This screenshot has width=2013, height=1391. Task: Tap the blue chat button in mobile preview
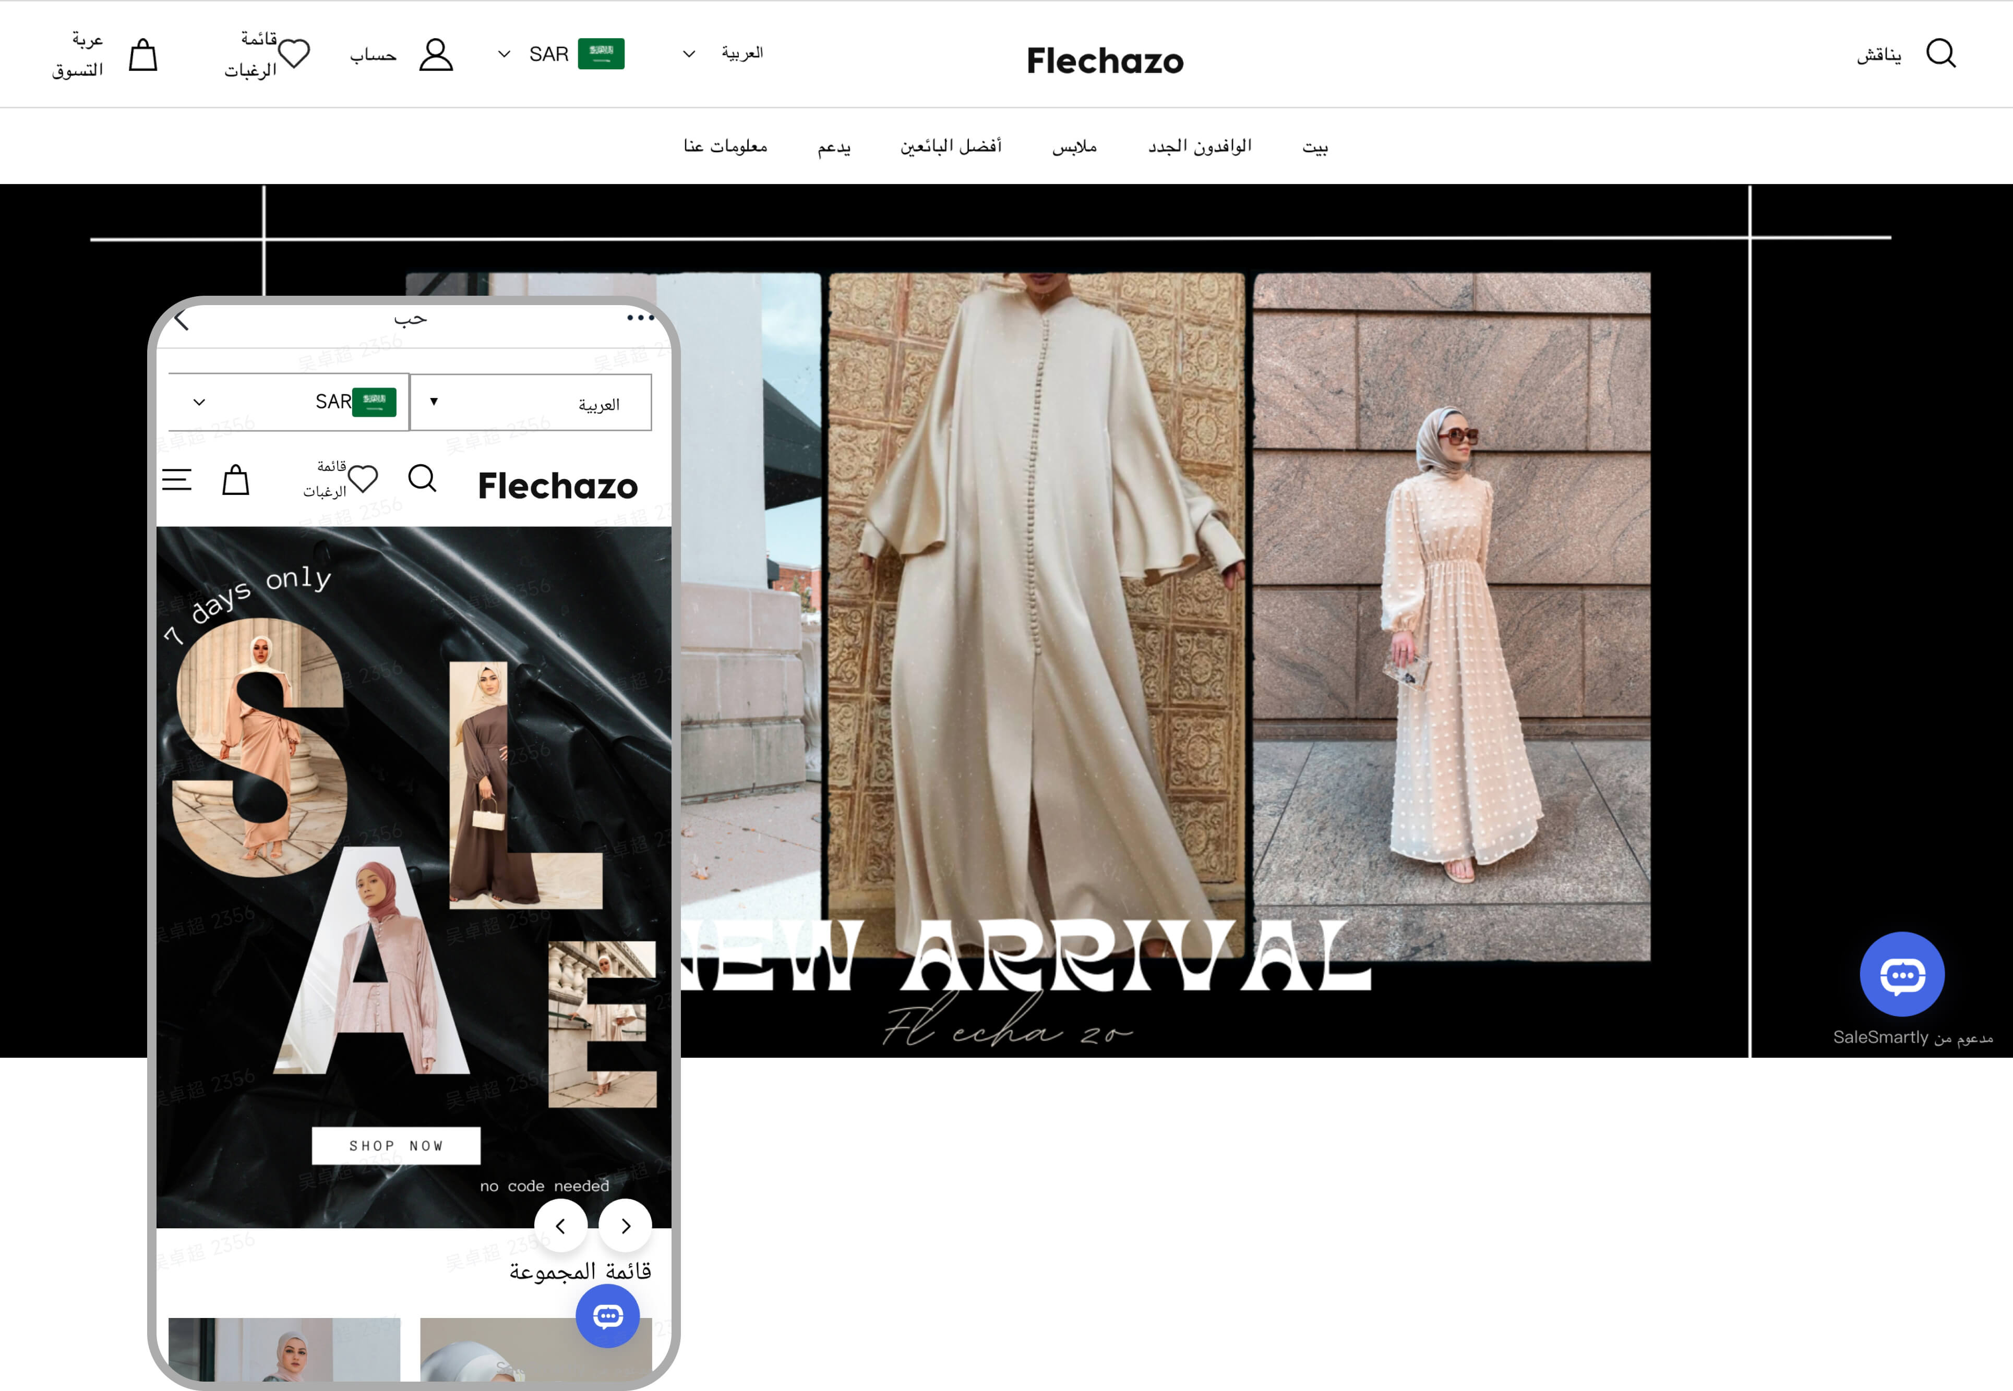608,1315
